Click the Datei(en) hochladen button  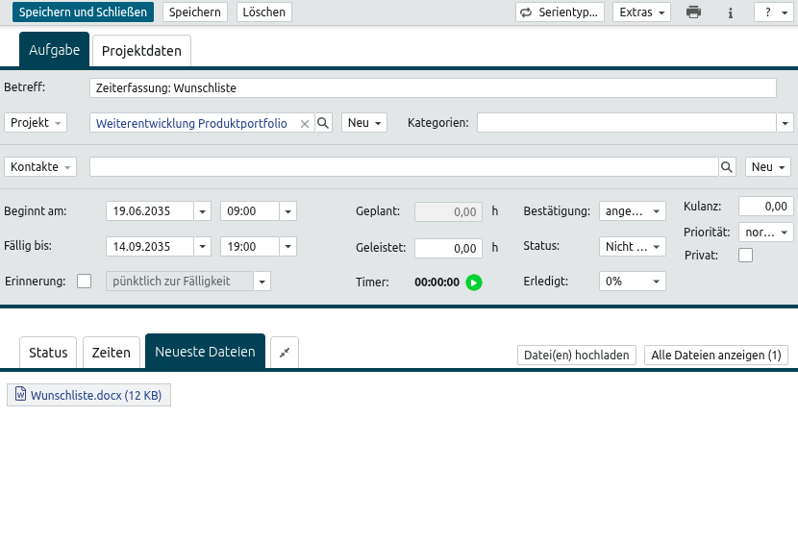pos(577,356)
